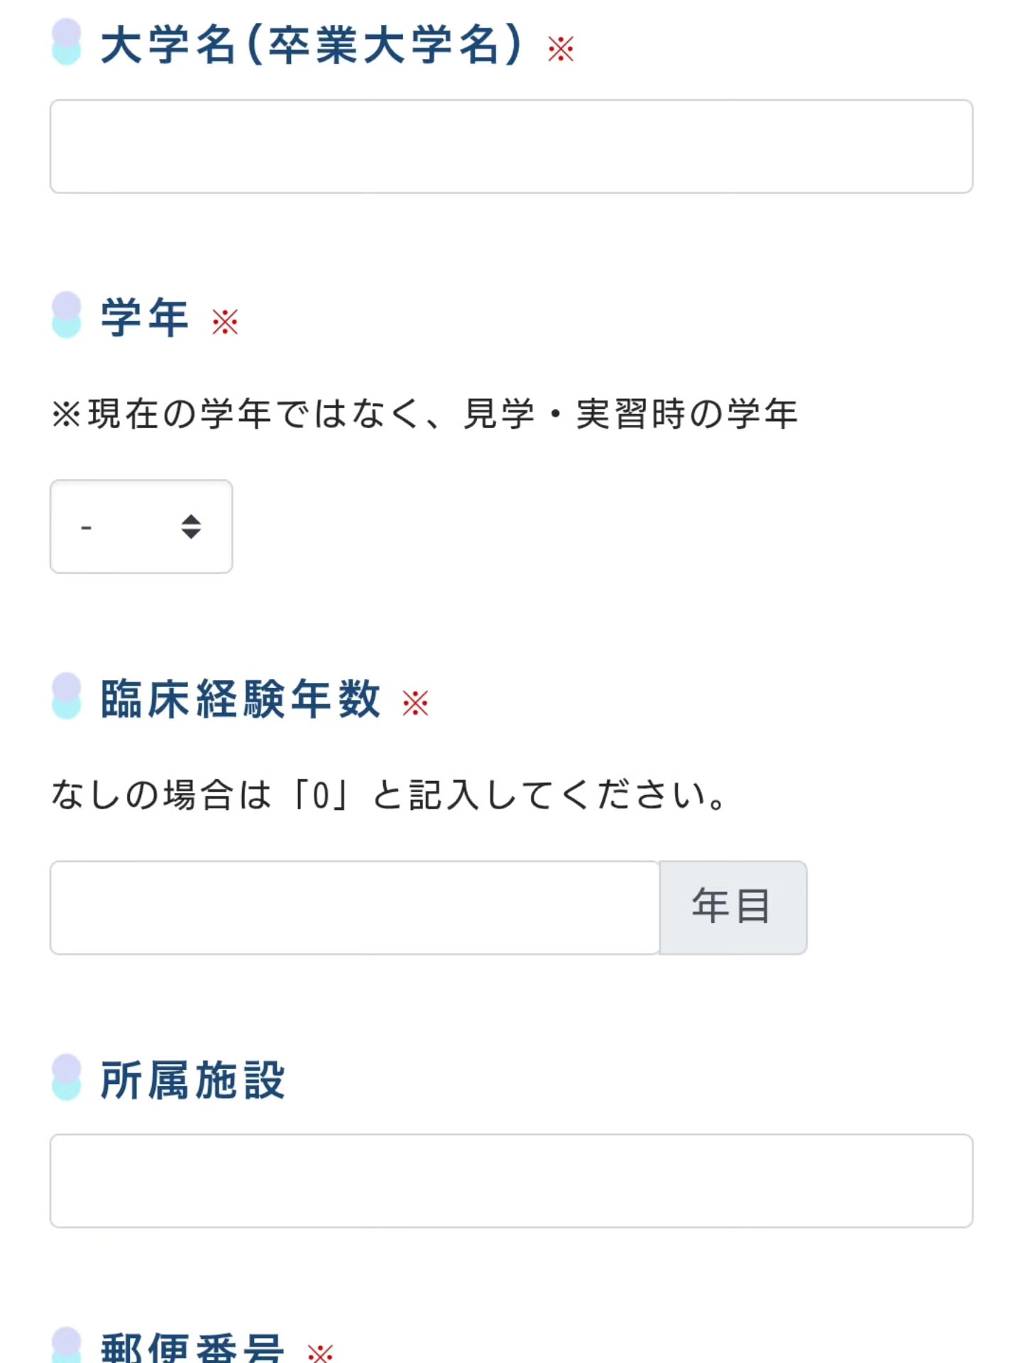Click the red required mark after 学年
The height and width of the screenshot is (1363, 1022).
(x=225, y=322)
